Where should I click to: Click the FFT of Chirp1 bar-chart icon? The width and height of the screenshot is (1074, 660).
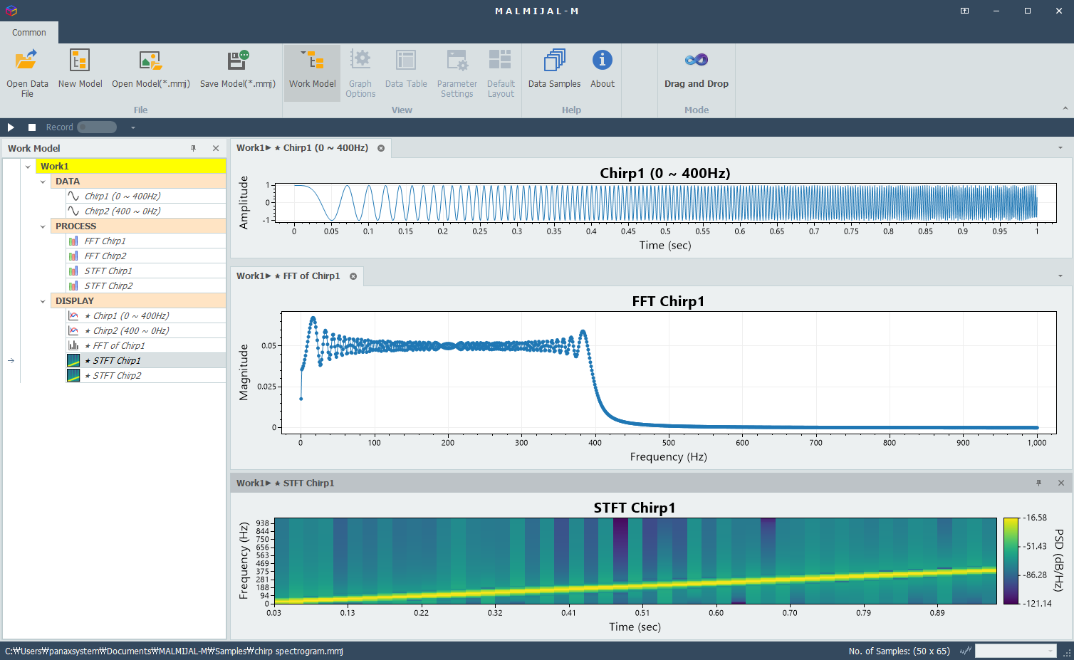73,346
